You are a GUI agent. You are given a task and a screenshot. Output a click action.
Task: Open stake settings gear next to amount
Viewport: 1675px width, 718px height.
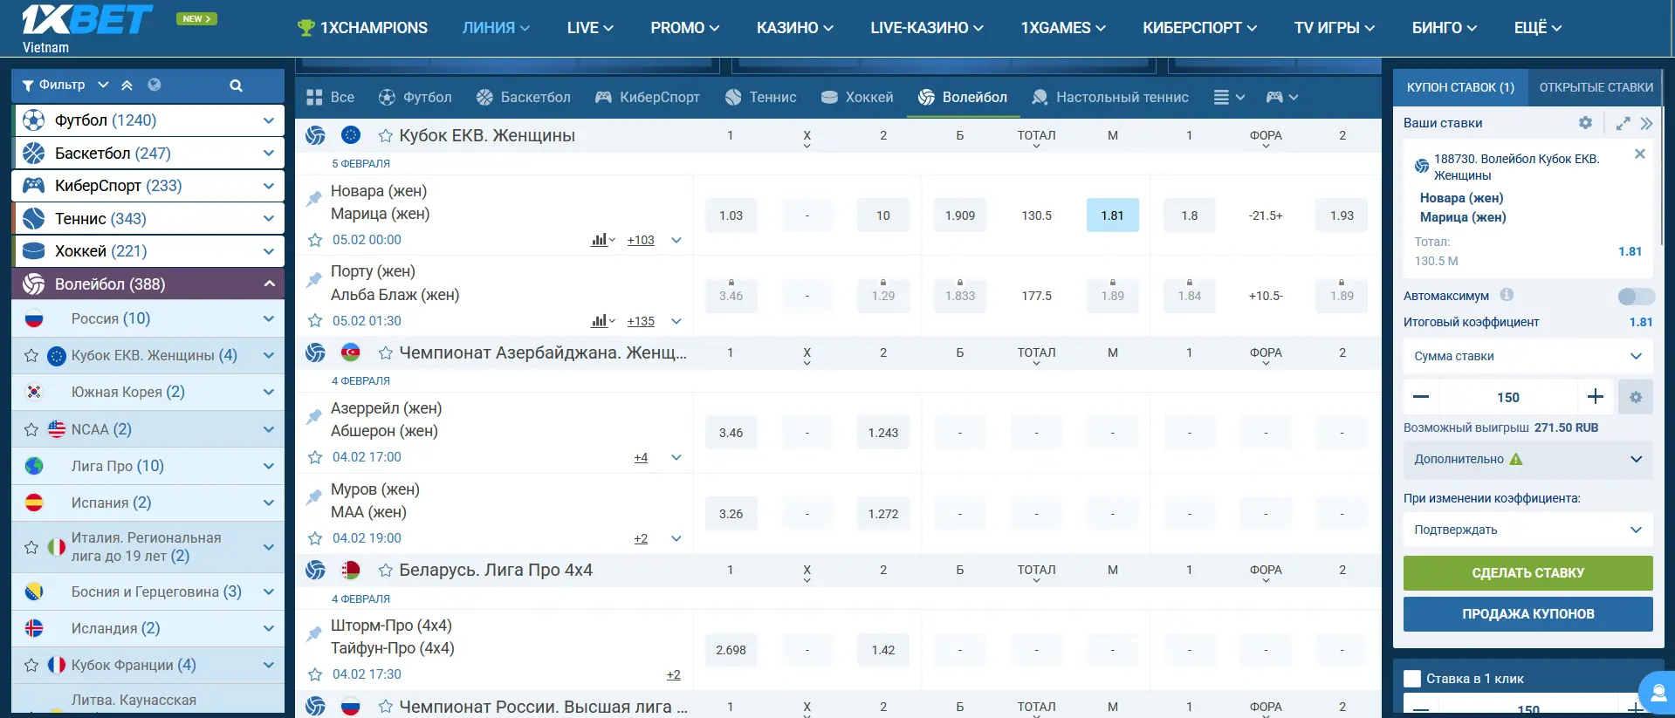point(1636,397)
